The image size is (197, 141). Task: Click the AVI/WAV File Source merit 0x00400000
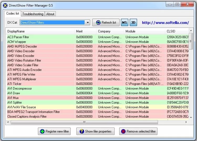tap(84, 107)
